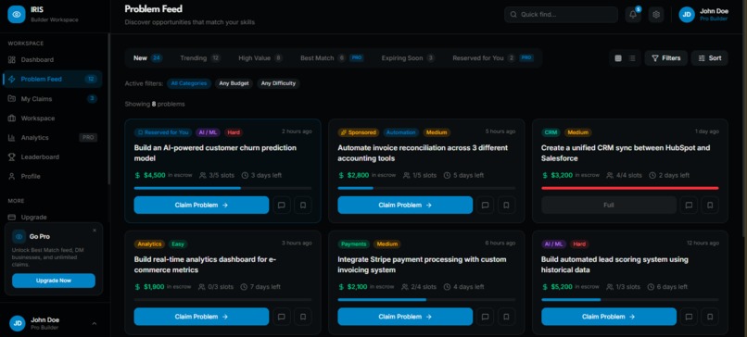Open comments on the Stripe payment card
The width and height of the screenshot is (747, 337).
coord(485,317)
